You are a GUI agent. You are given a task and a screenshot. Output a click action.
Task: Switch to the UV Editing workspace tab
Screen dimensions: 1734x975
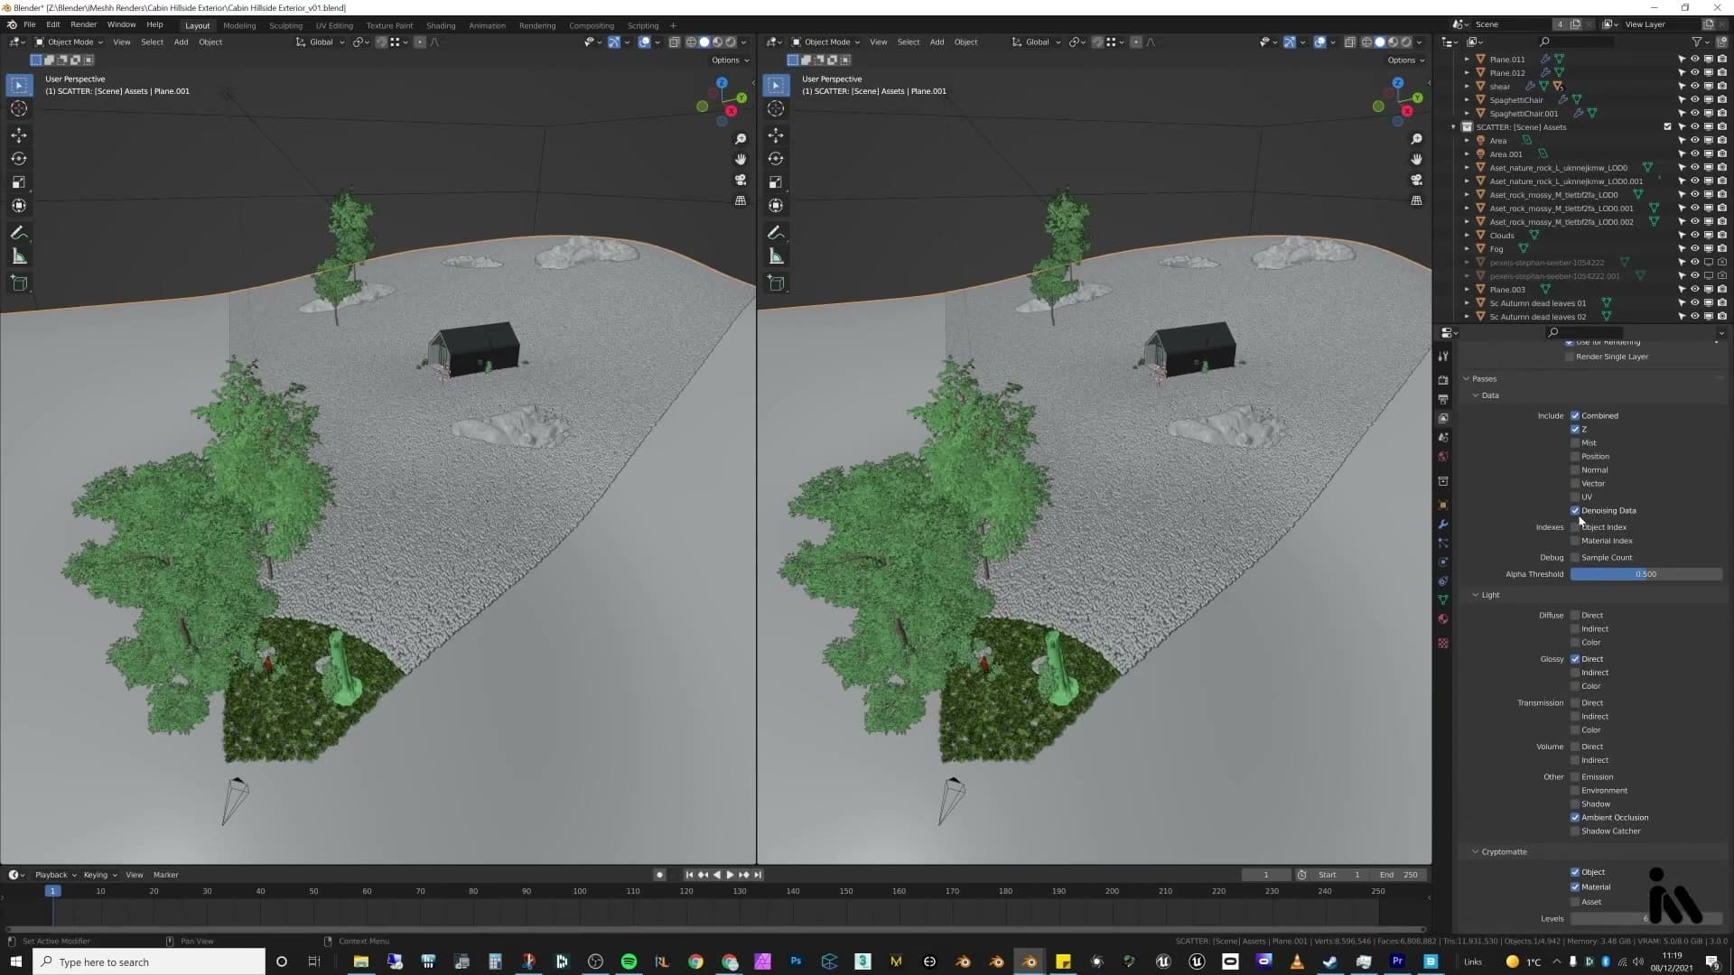click(x=334, y=26)
